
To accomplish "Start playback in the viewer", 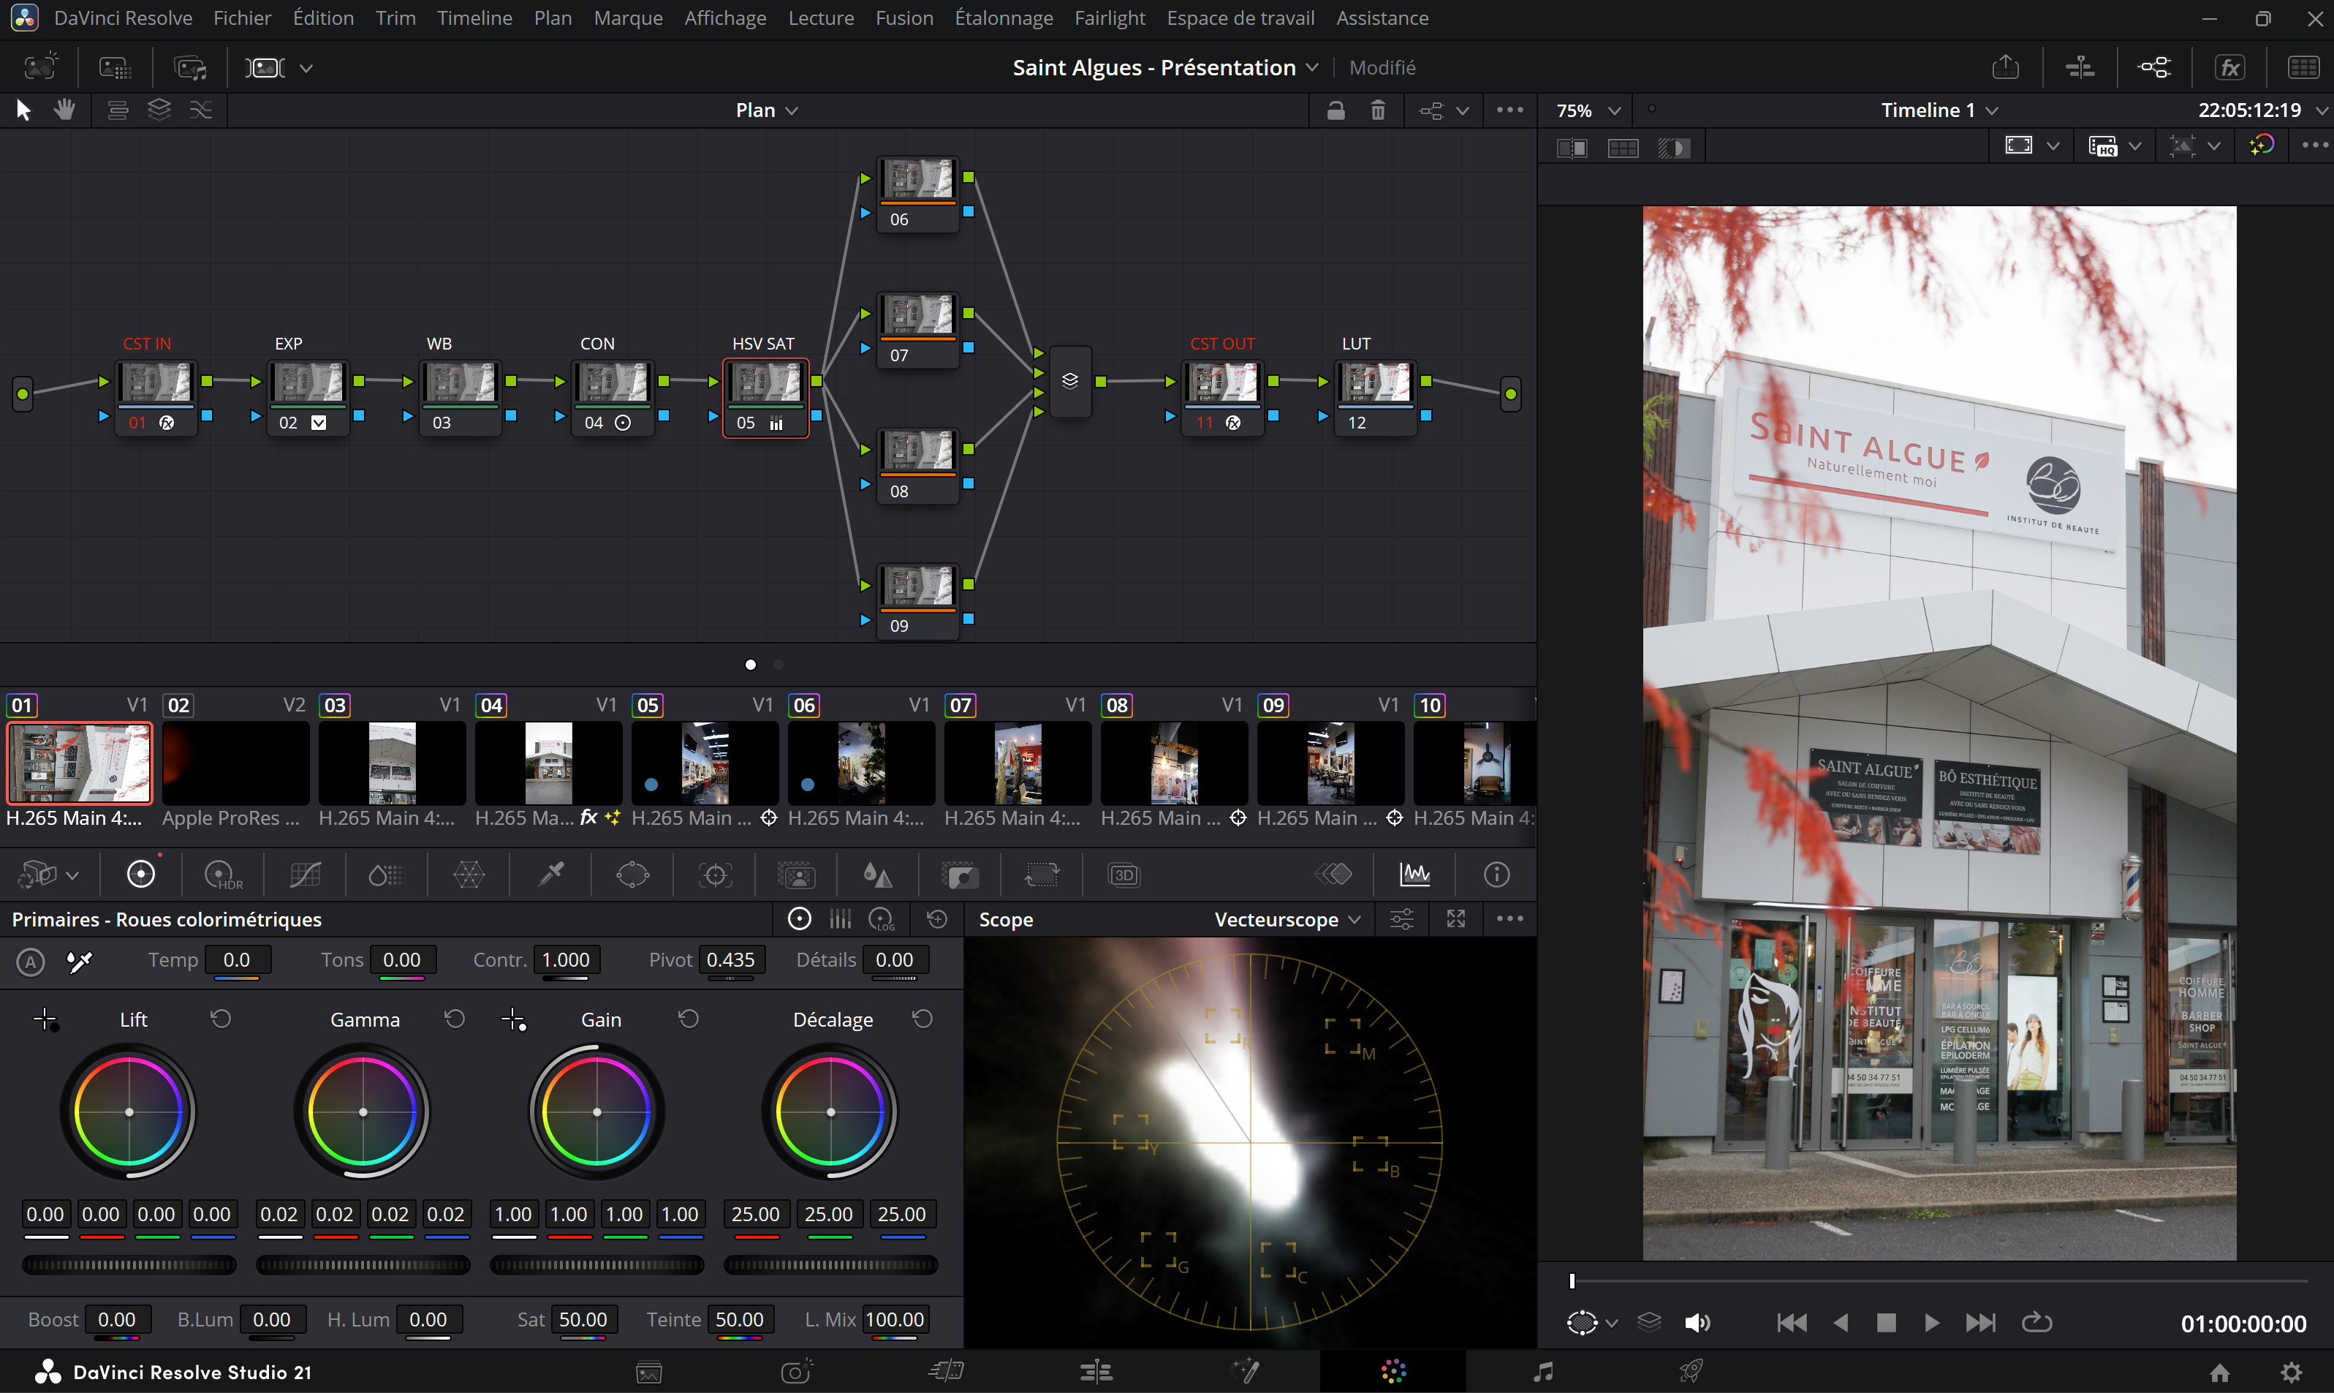I will coord(1931,1323).
